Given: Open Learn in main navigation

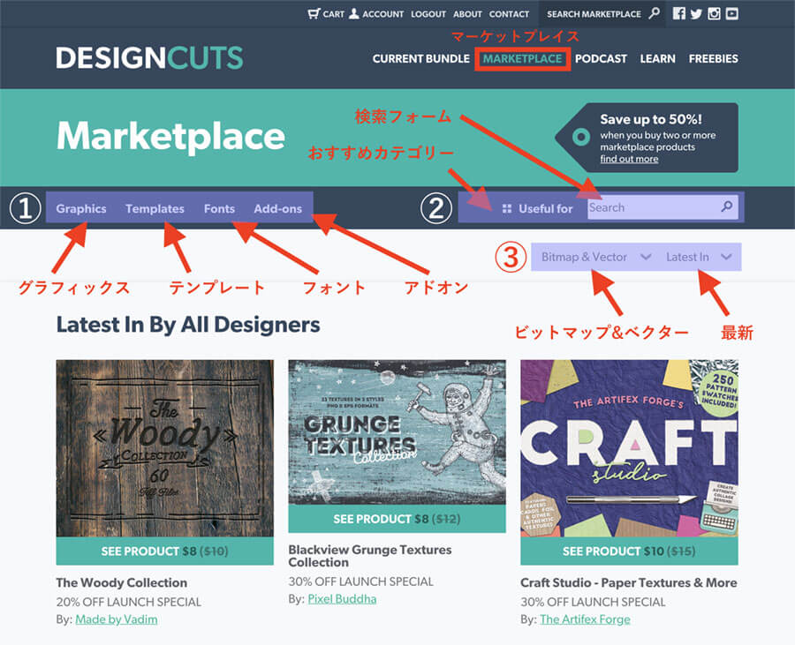Looking at the screenshot, I should (x=657, y=59).
